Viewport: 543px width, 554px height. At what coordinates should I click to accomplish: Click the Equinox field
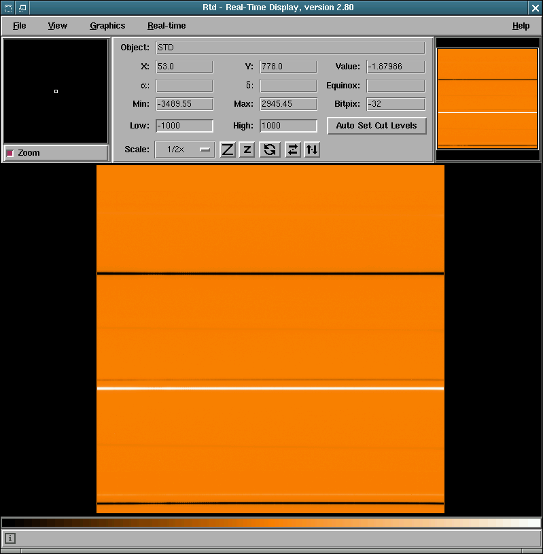coord(396,86)
